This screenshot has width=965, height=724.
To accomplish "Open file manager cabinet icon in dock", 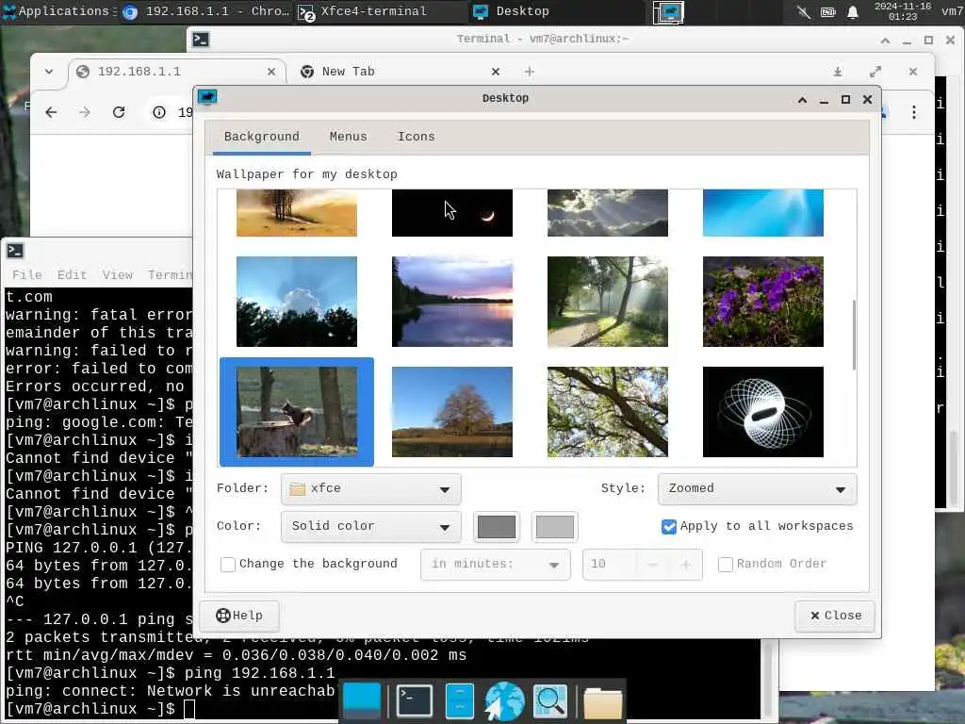I will tap(460, 700).
